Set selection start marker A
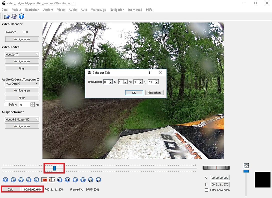The height and width of the screenshot is (198, 272). click(x=44, y=179)
